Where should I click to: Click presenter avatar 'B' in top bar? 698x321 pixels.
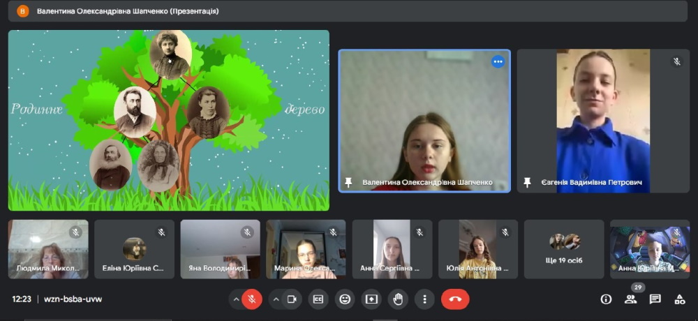tap(23, 11)
